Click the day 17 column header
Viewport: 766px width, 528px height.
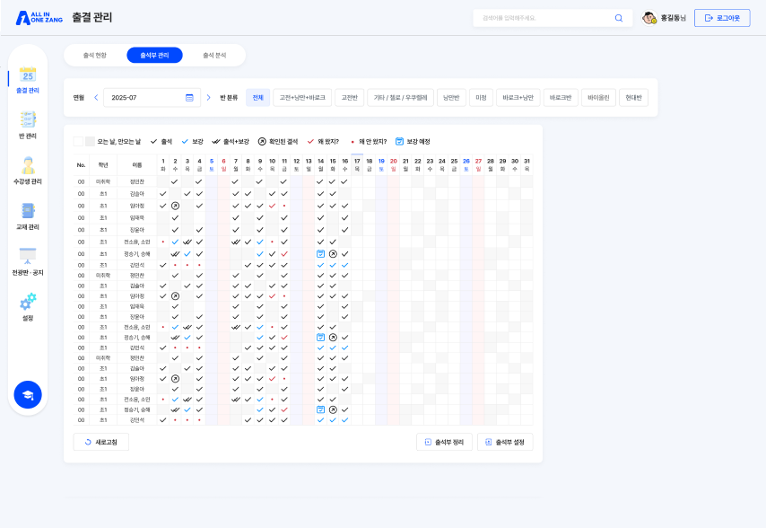tap(357, 164)
